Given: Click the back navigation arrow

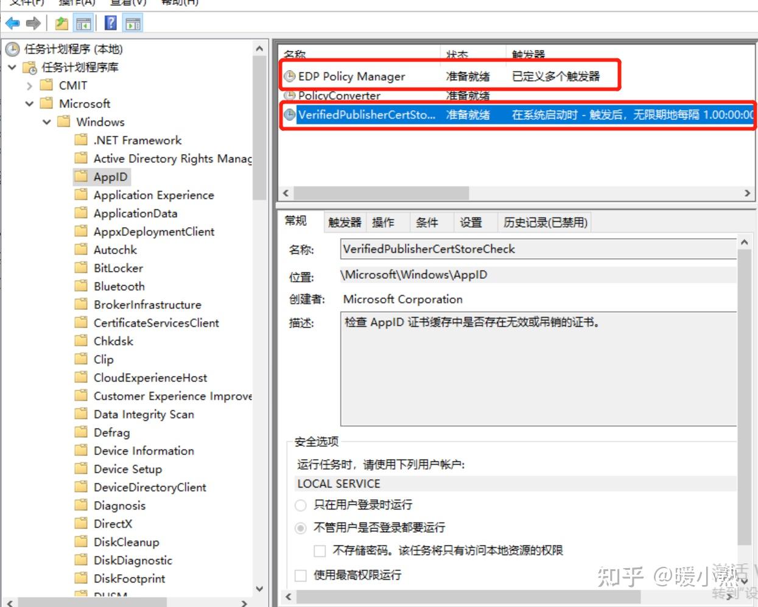Looking at the screenshot, I should point(12,23).
